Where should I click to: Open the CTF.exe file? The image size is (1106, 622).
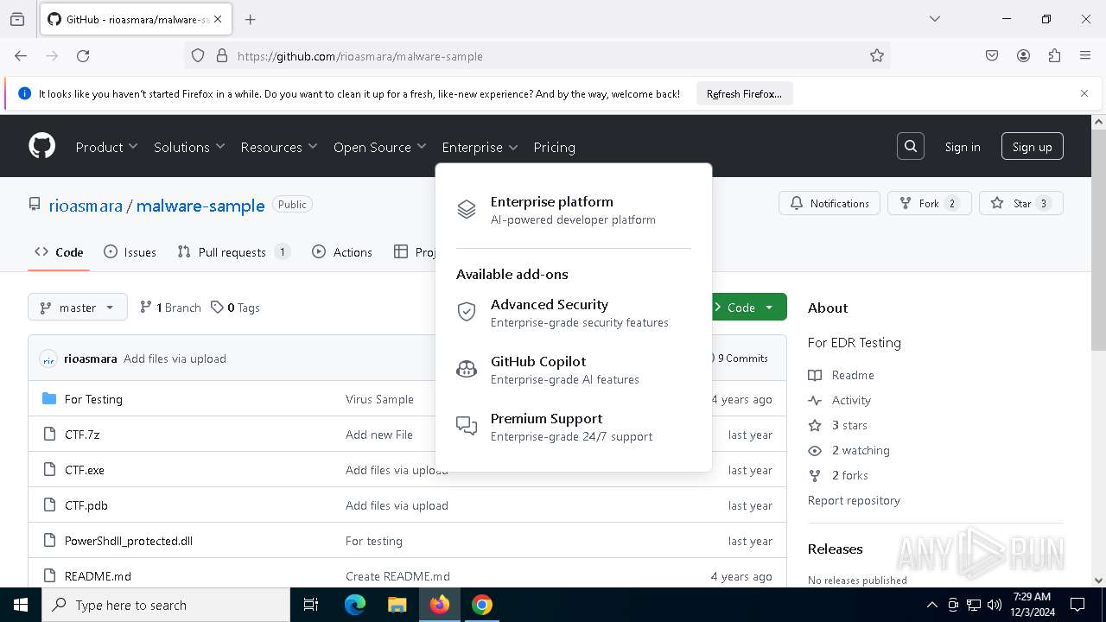tap(85, 470)
